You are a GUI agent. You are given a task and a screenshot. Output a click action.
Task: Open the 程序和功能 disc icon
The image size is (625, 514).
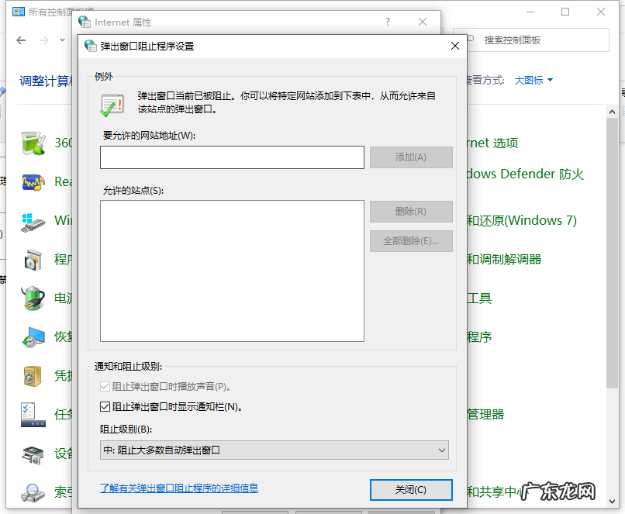33,259
